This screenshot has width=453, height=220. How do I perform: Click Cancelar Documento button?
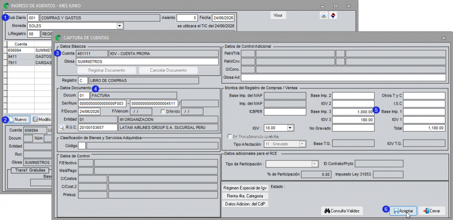point(169,70)
